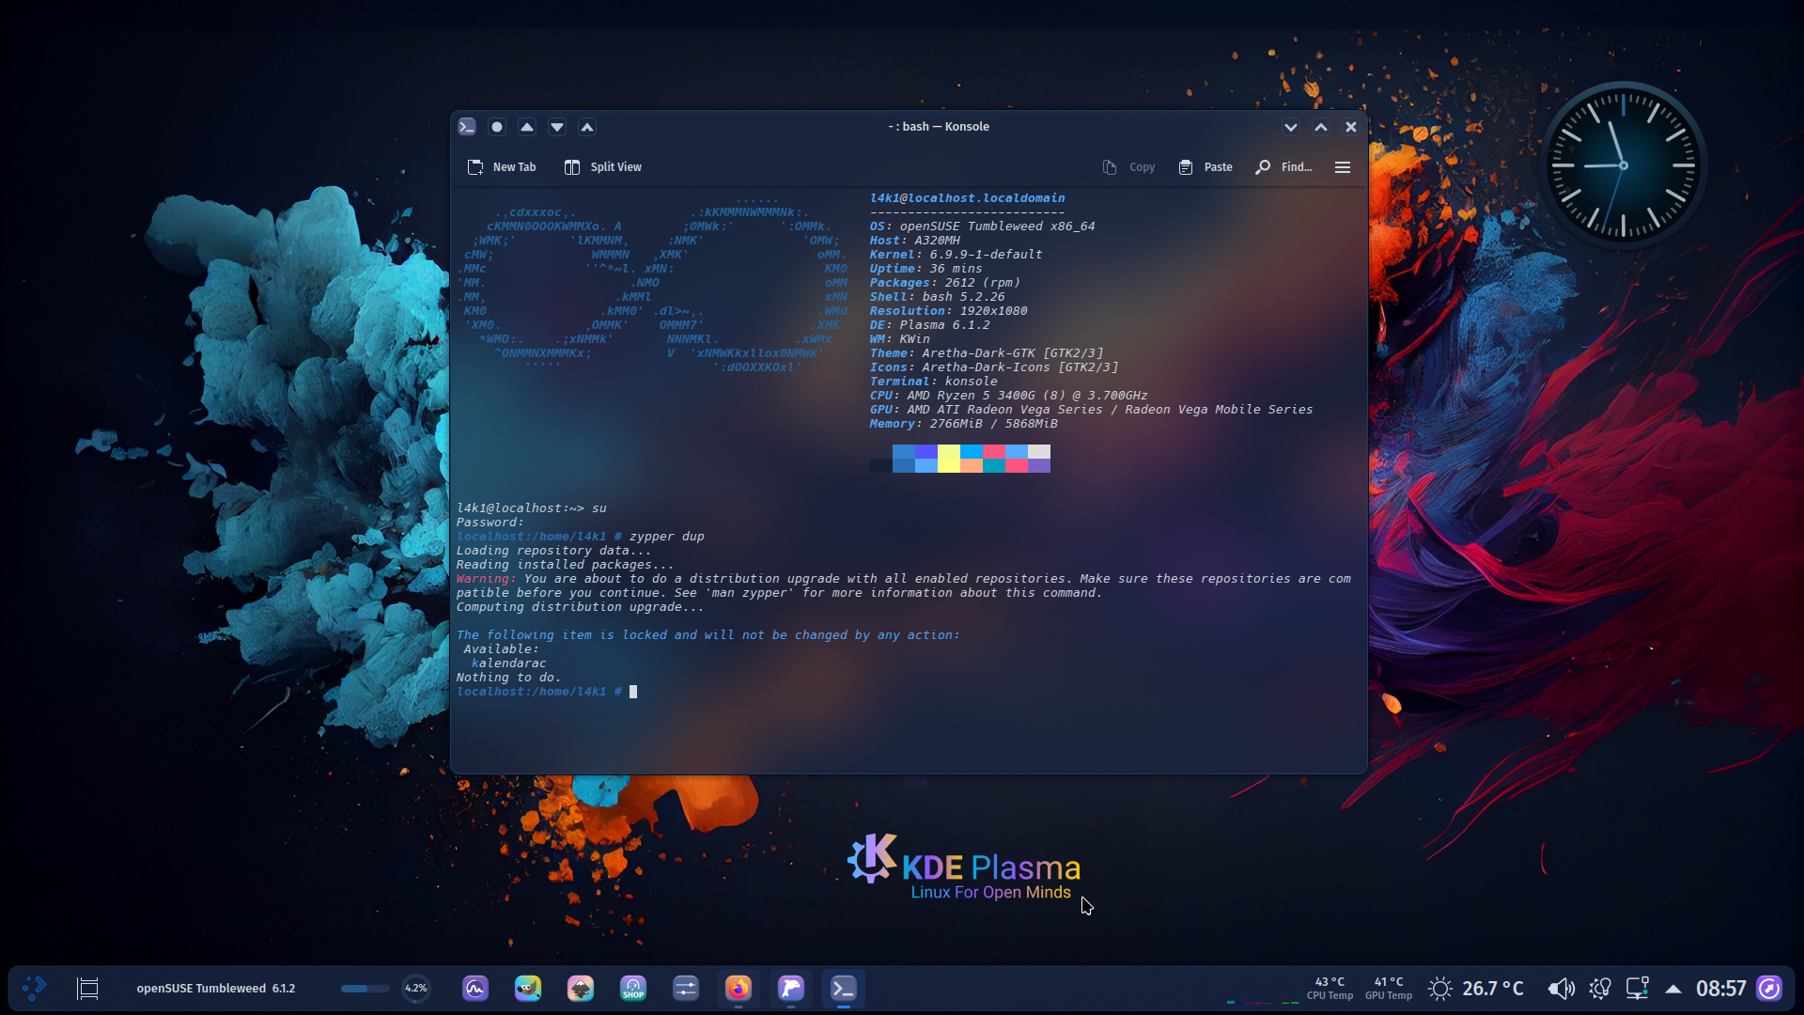This screenshot has width=1804, height=1015.
Task: Click the virtual desktop pager icon
Action: point(87,989)
